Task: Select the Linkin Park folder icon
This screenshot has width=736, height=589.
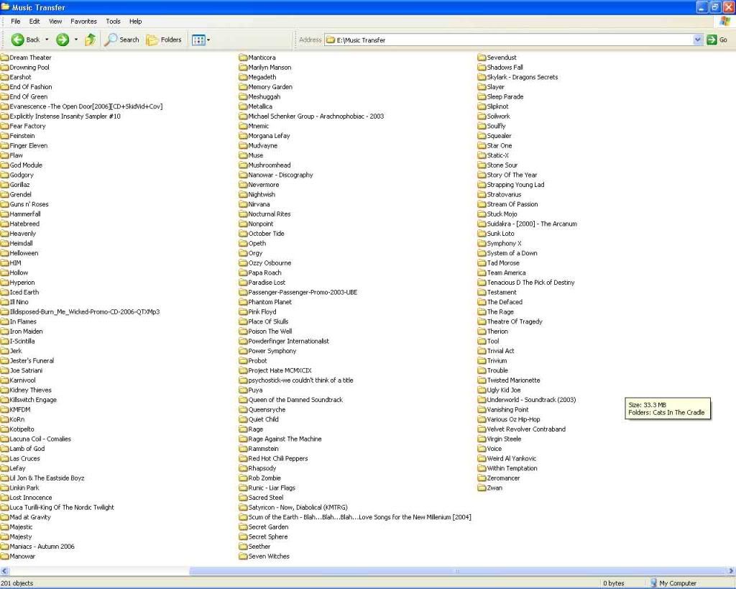Action: (5, 488)
